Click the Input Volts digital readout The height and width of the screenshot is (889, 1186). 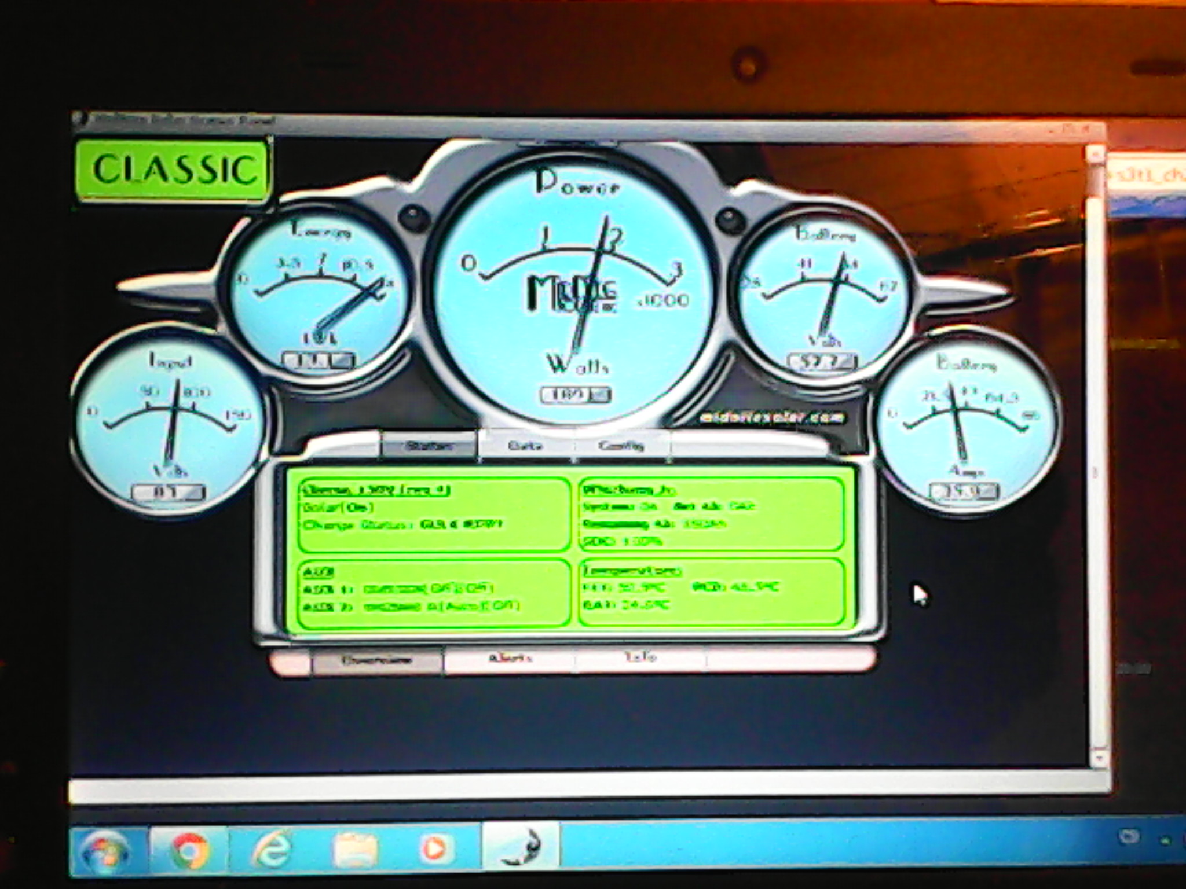168,493
